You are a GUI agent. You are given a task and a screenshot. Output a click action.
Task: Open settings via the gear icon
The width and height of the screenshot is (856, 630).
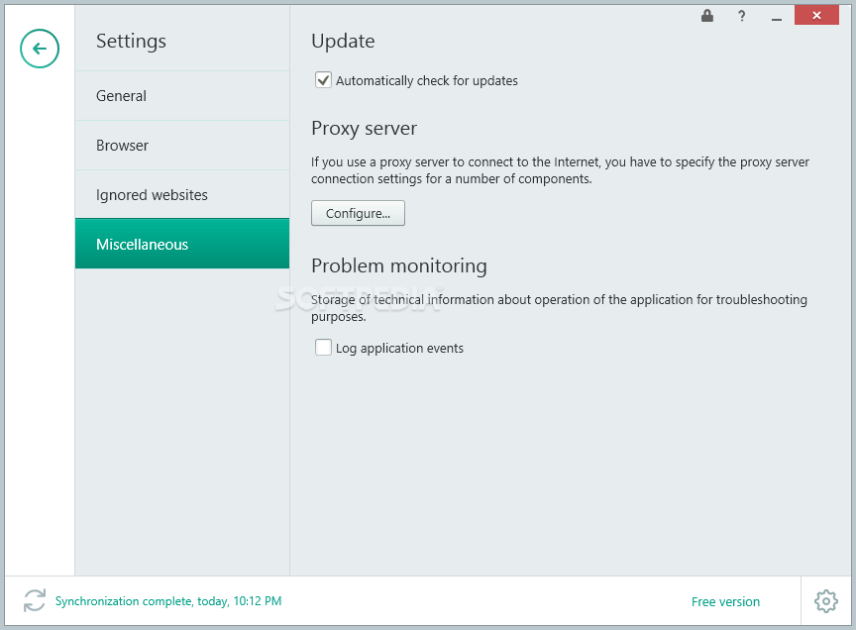(826, 601)
